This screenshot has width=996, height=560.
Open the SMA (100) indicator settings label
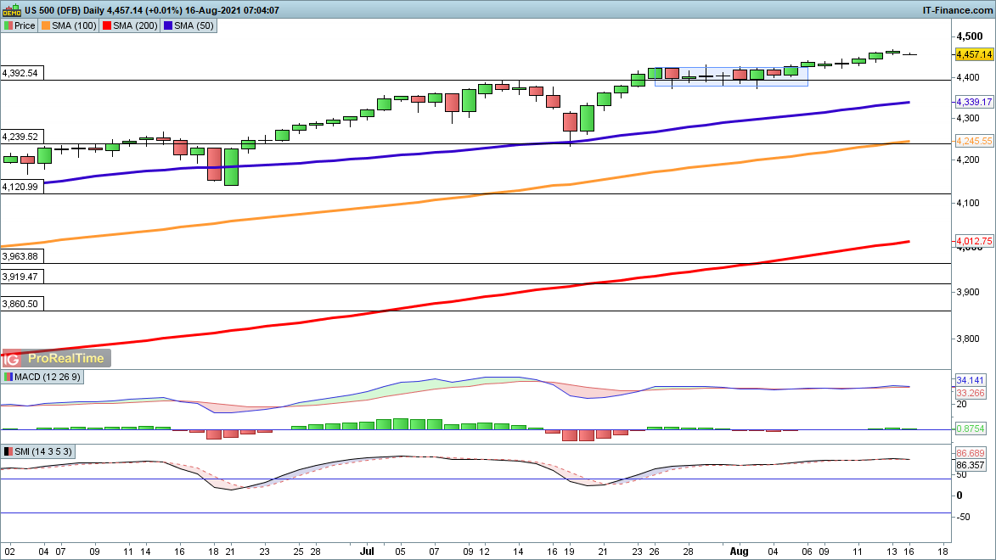tap(74, 26)
